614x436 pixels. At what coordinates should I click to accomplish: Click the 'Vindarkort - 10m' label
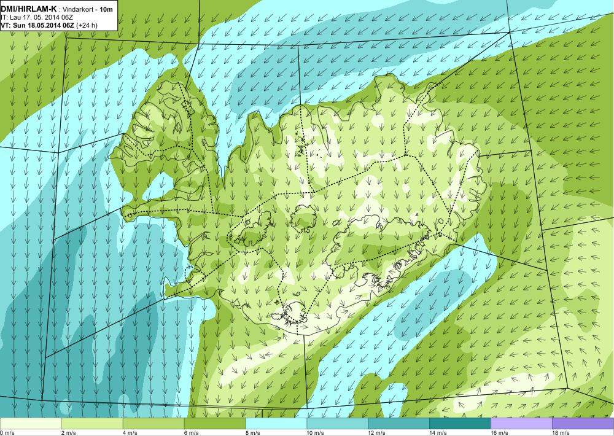coord(88,9)
